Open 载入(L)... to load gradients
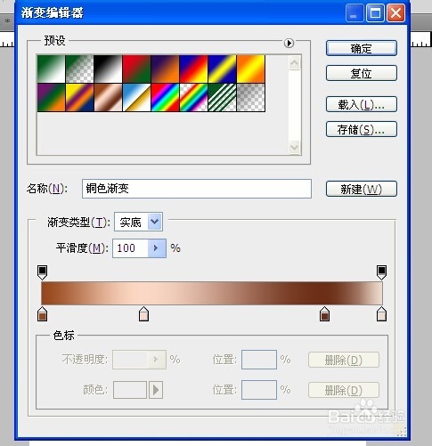The height and width of the screenshot is (446, 432). point(362,104)
